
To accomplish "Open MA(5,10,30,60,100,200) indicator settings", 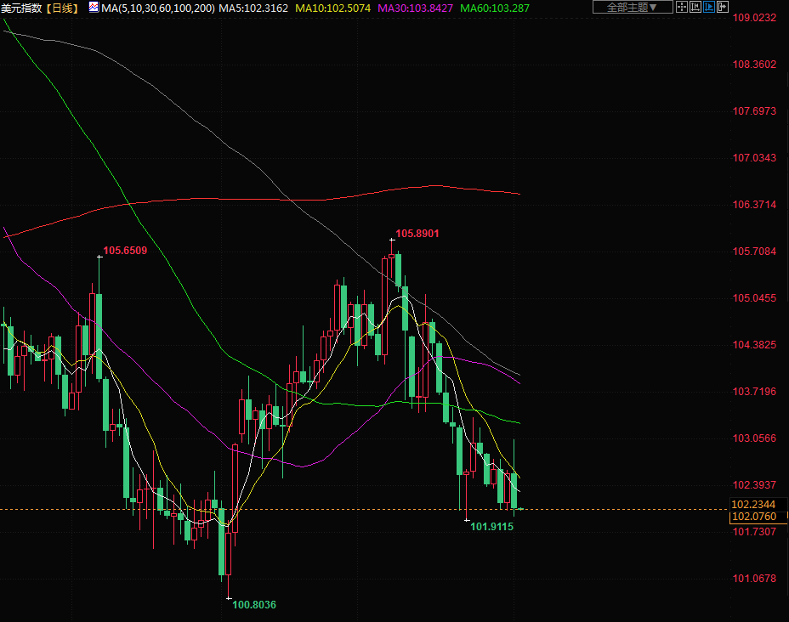I will pos(157,8).
